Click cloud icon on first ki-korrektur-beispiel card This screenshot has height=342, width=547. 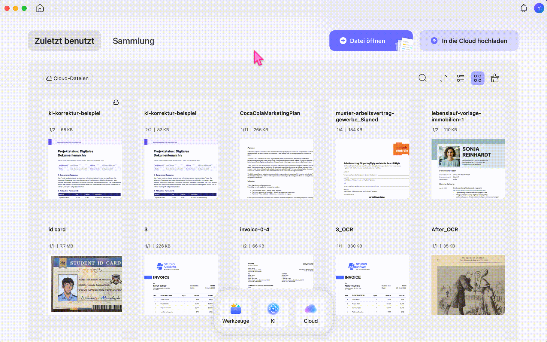click(116, 102)
